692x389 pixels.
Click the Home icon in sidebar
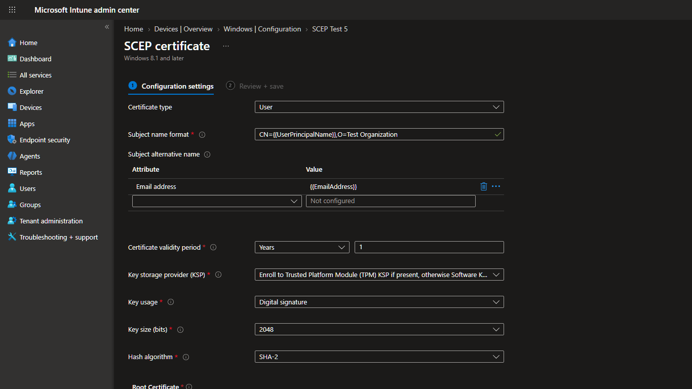click(x=12, y=43)
